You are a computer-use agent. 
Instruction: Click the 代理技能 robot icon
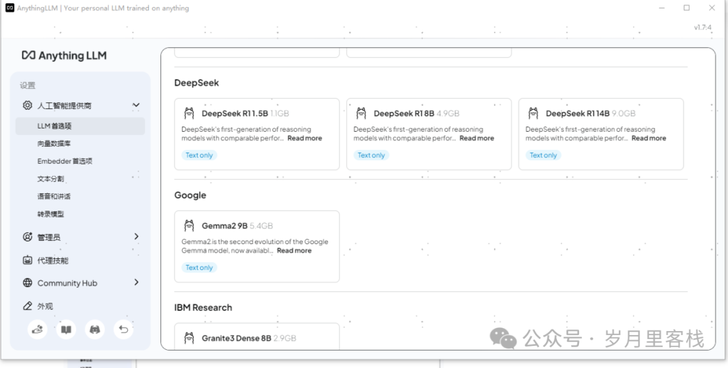click(x=28, y=260)
